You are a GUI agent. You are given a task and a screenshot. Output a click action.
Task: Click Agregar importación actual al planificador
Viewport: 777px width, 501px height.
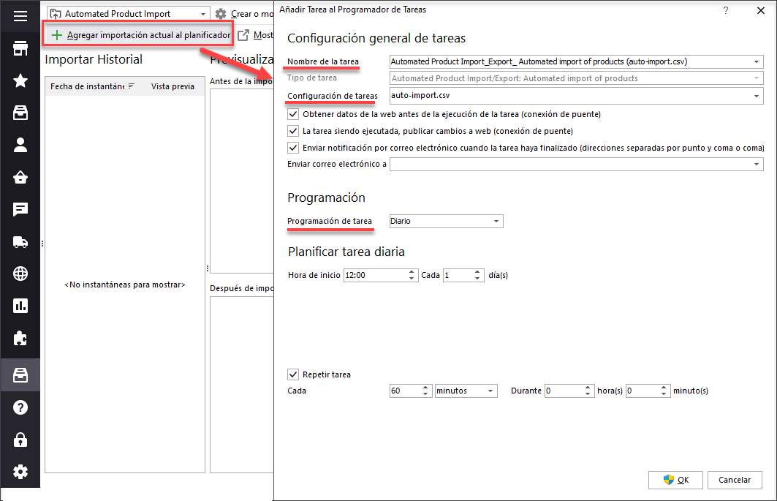[141, 35]
